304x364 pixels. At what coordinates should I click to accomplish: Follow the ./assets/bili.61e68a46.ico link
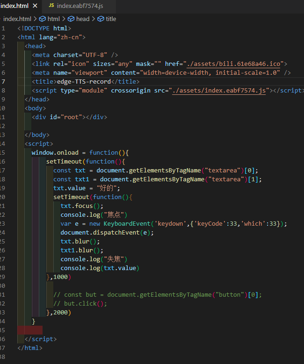tap(233, 64)
